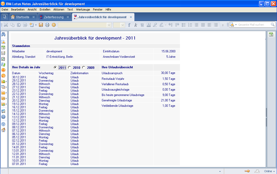The width and height of the screenshot is (277, 174).
Task: Open the day-at-a-glance calendar icon in right panel
Action: 271,34
